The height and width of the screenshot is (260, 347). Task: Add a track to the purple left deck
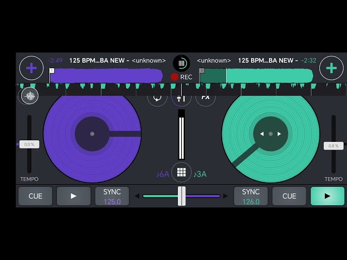(31, 68)
